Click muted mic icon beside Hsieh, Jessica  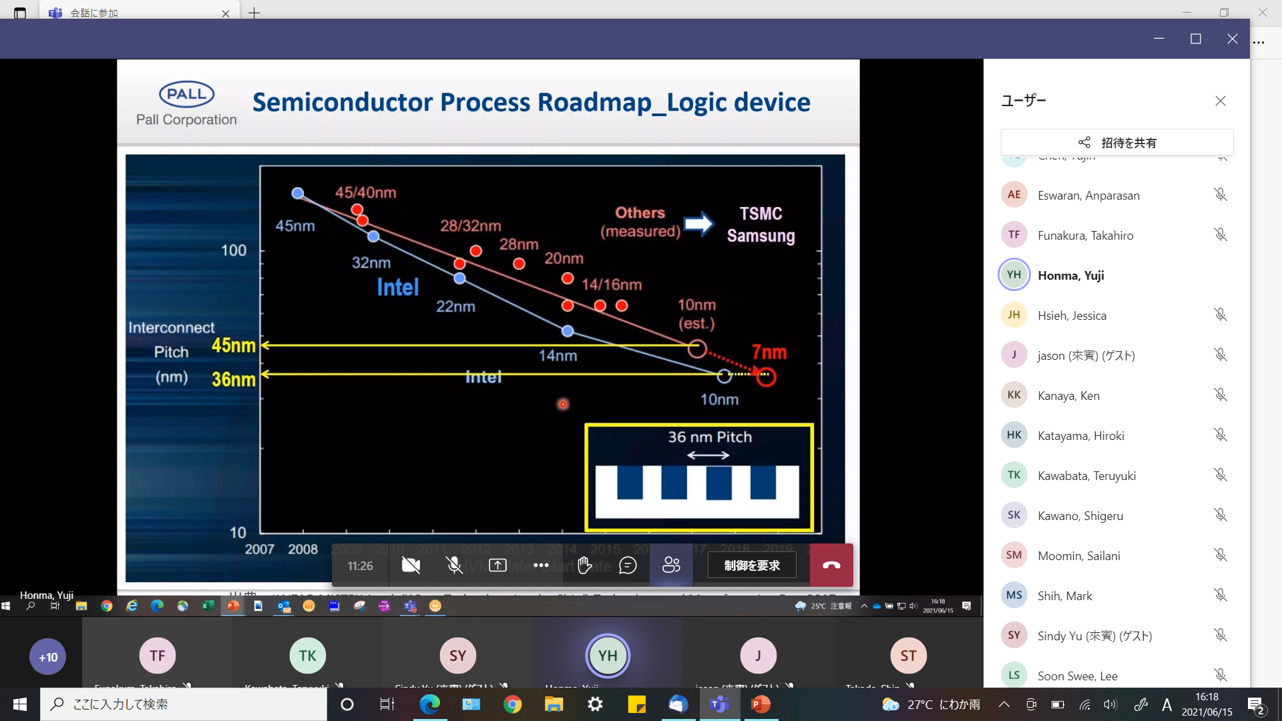point(1221,314)
